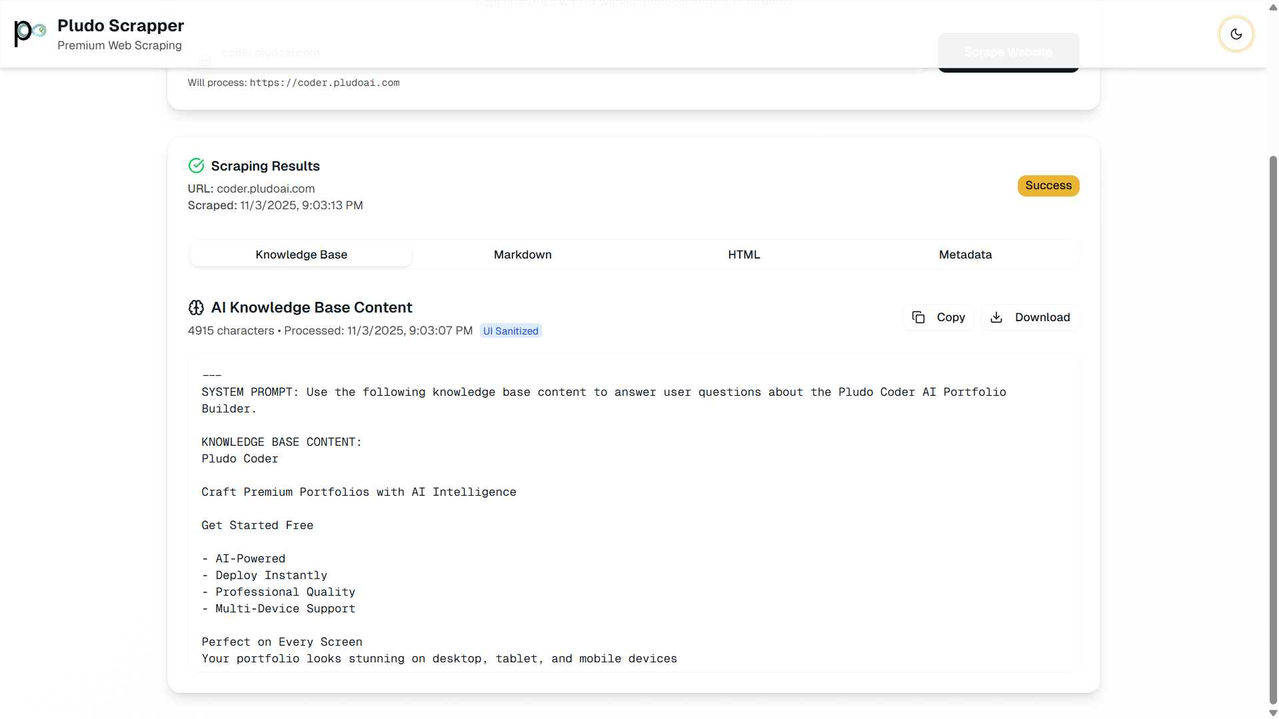The image size is (1279, 719).
Task: Open the HTML tab
Action: coord(744,254)
